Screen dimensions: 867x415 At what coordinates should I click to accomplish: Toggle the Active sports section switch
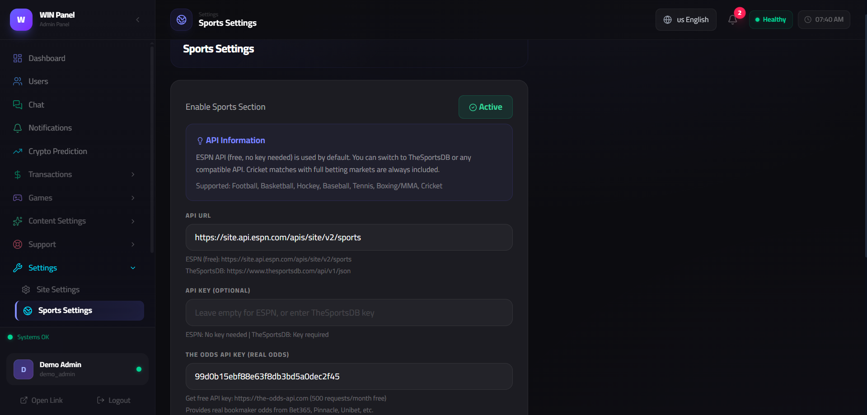tap(485, 107)
